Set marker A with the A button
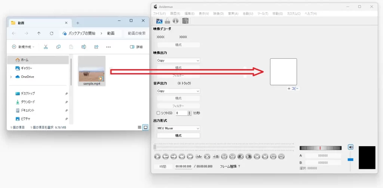 tap(199, 156)
